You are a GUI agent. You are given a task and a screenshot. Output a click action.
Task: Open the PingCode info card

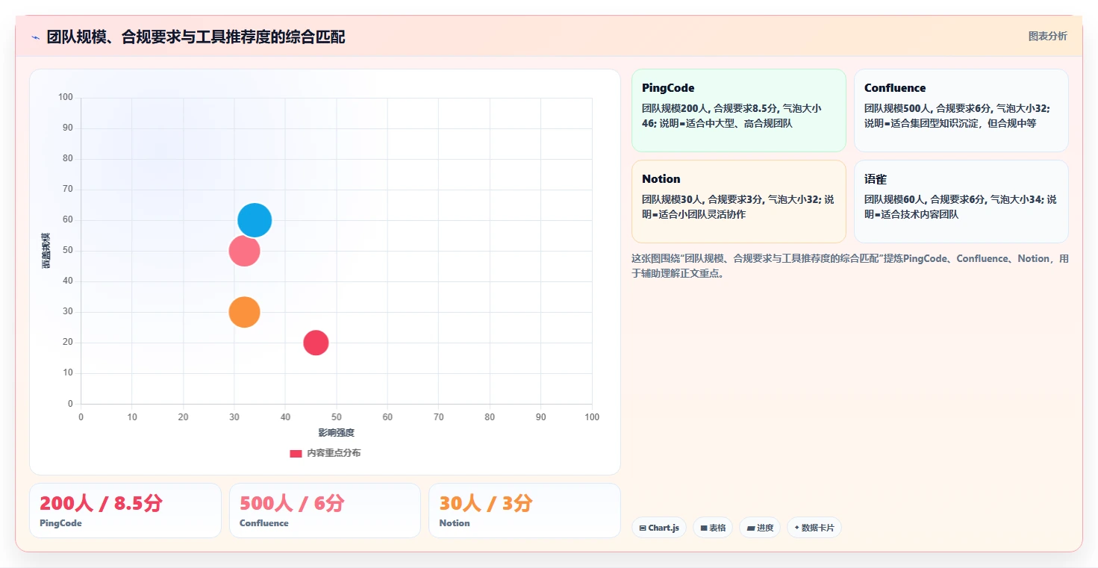[x=738, y=110]
